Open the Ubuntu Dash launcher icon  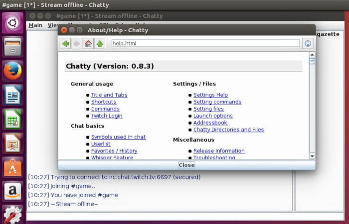(x=12, y=23)
